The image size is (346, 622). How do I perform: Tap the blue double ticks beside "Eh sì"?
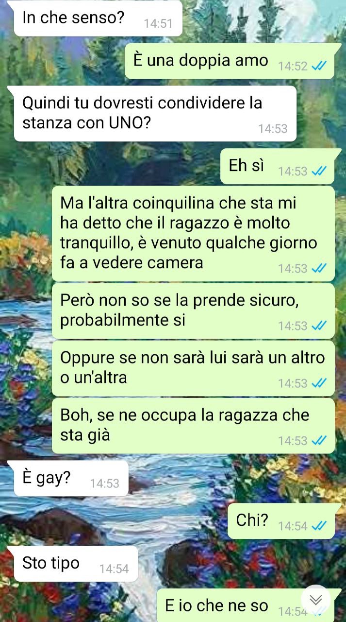click(x=319, y=172)
